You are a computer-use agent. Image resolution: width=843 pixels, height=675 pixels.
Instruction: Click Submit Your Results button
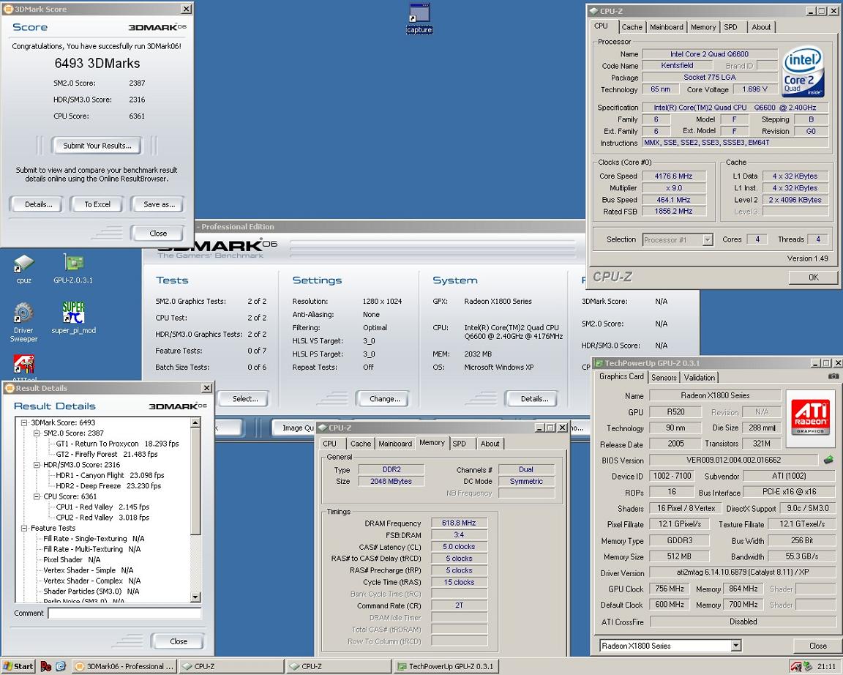pos(97,145)
